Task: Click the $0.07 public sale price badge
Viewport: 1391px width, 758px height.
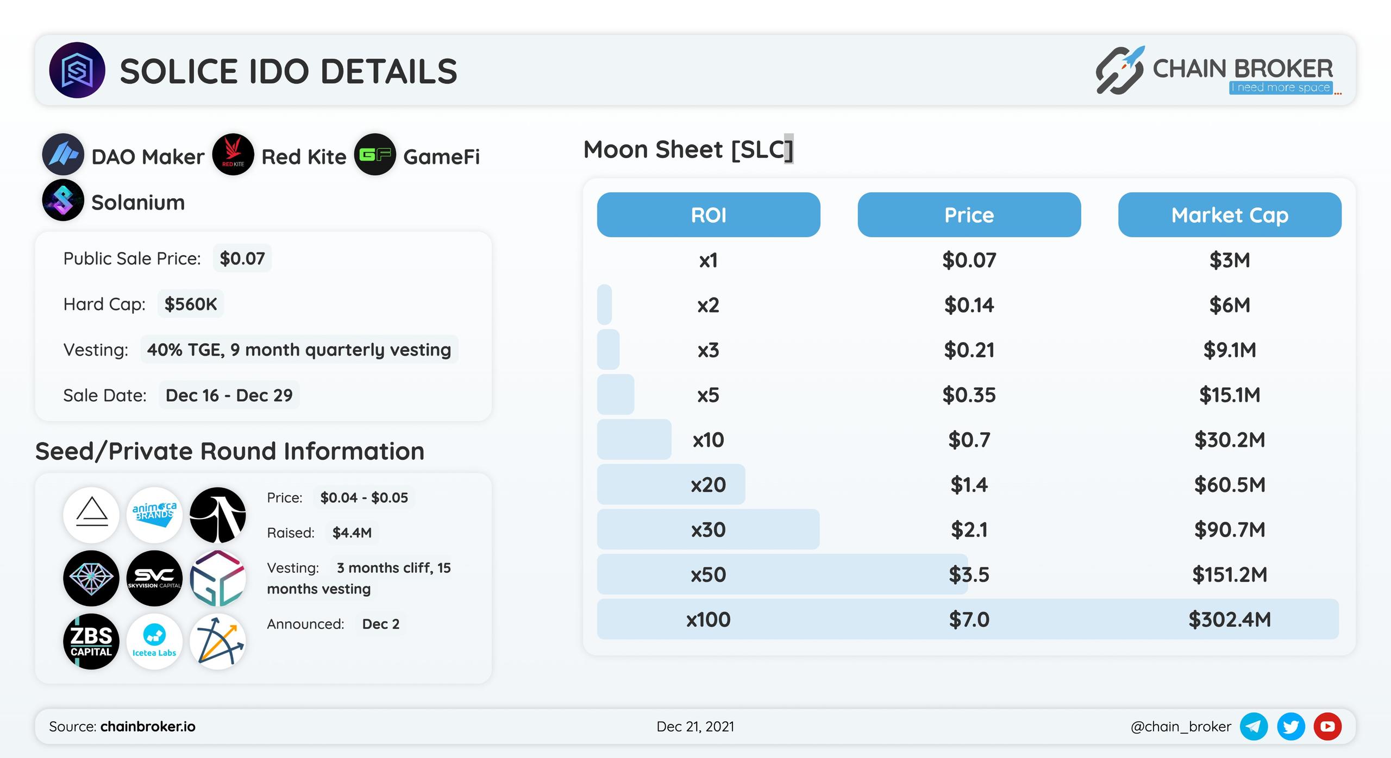Action: (x=242, y=258)
